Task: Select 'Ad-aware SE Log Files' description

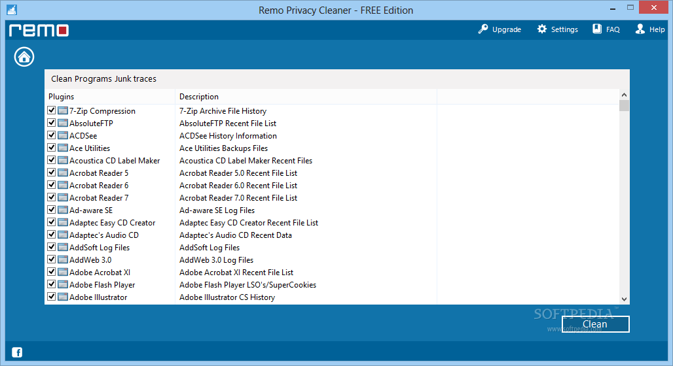Action: click(x=217, y=210)
